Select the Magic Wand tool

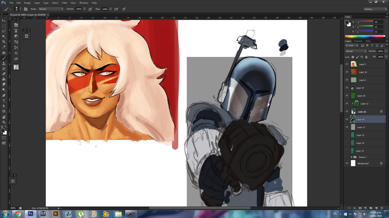click(4, 37)
